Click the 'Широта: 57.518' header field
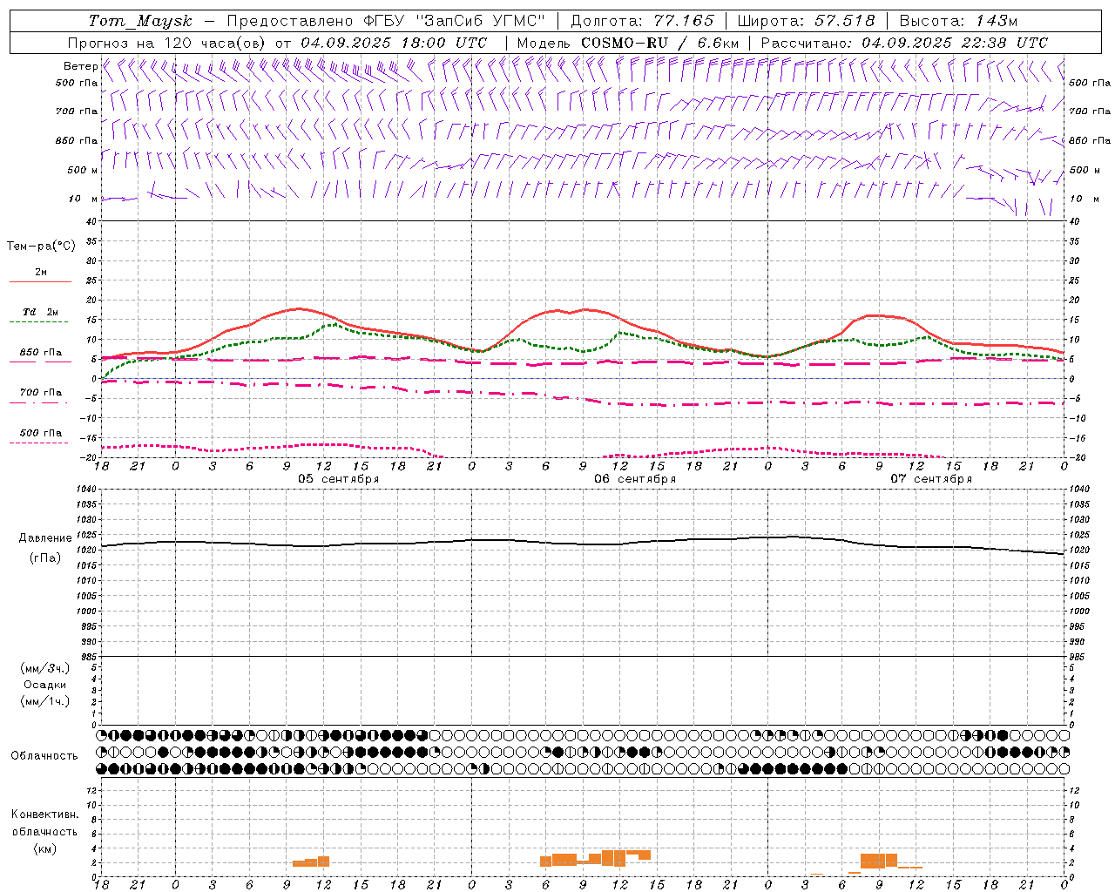1115x892 pixels. point(806,21)
